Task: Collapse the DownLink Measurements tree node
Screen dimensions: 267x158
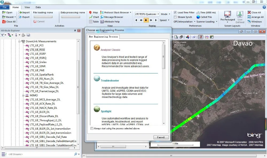Action: 19,41
